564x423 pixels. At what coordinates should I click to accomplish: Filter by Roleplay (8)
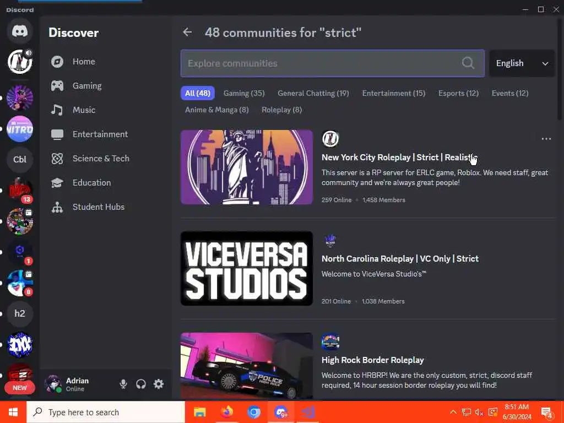281,110
